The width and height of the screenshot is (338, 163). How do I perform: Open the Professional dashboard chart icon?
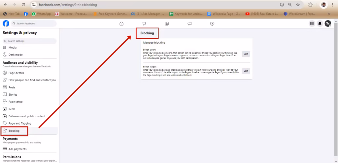[x=167, y=24]
